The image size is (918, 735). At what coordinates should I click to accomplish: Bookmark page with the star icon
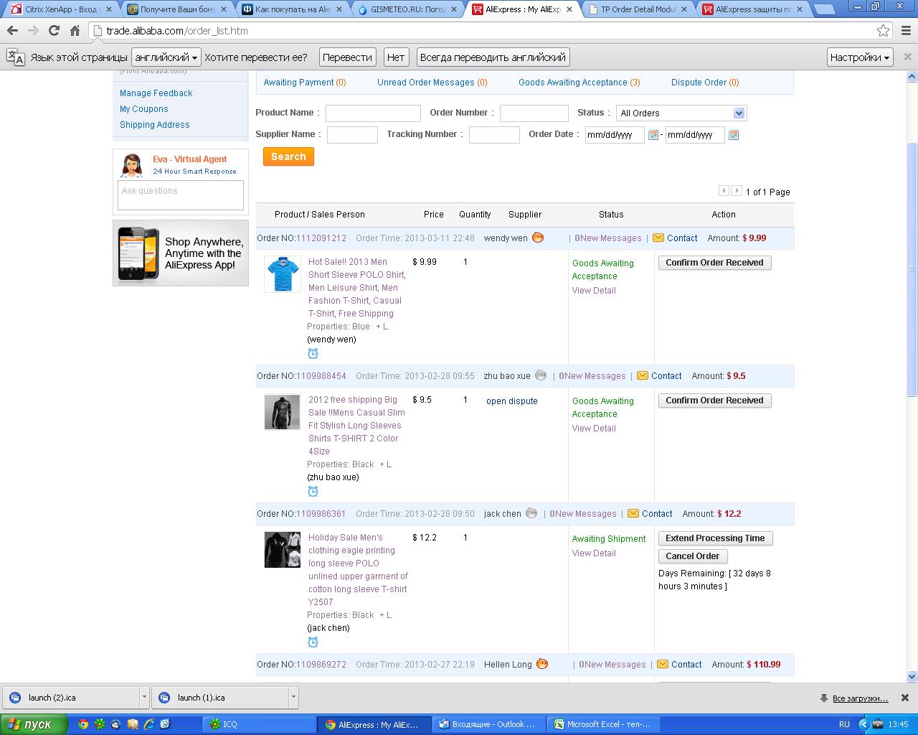(883, 31)
